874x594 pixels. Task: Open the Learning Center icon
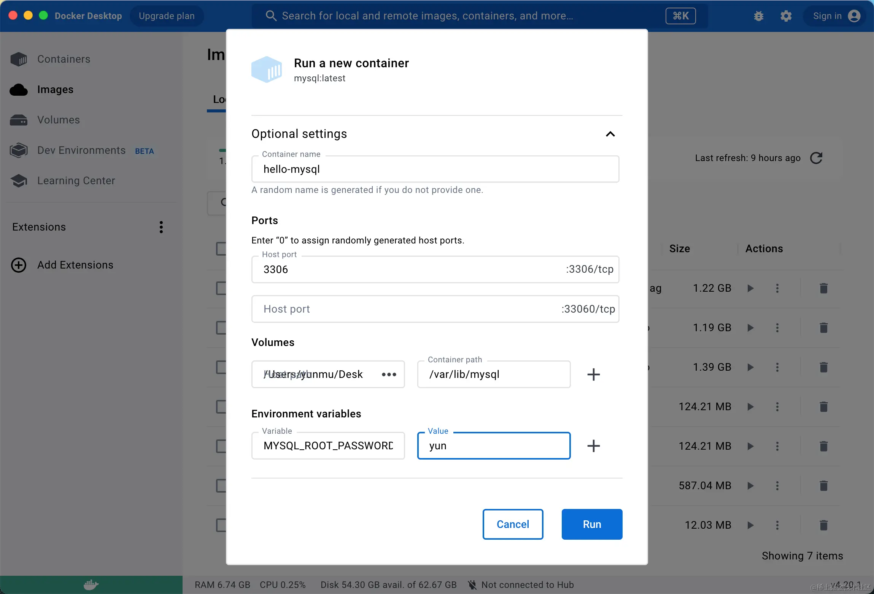click(19, 181)
